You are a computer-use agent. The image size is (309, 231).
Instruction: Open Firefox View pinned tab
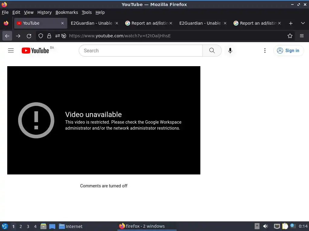click(x=6, y=23)
